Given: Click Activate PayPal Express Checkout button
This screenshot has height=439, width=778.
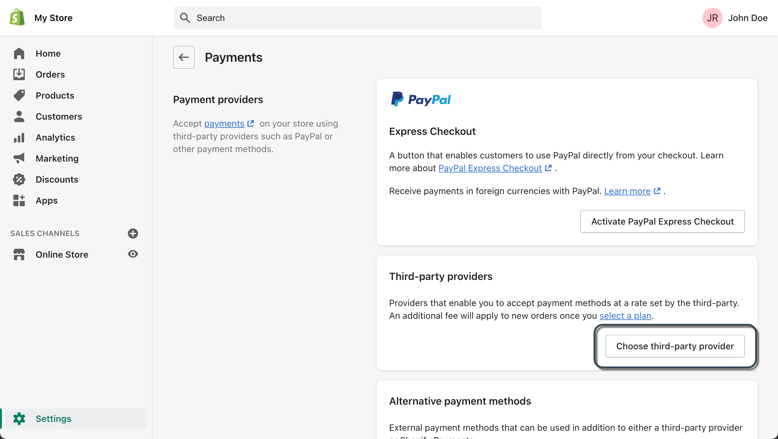Looking at the screenshot, I should click(x=662, y=221).
